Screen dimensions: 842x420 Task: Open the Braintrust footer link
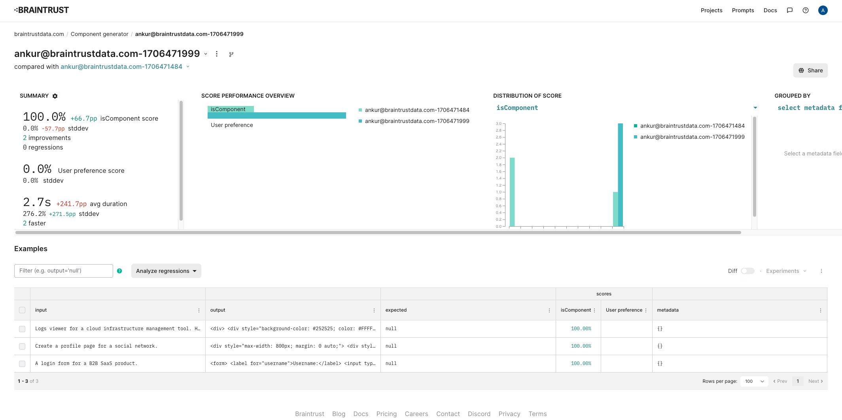(310, 414)
